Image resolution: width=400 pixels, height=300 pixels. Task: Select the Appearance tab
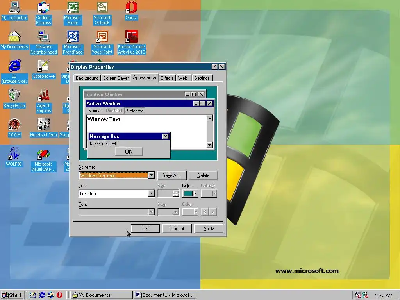(145, 78)
